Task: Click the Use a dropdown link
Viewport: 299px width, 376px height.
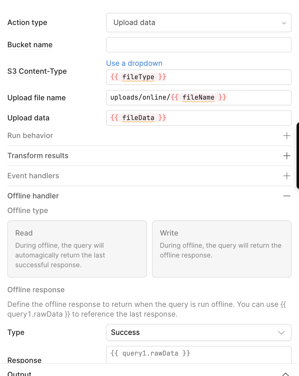Action: point(134,63)
